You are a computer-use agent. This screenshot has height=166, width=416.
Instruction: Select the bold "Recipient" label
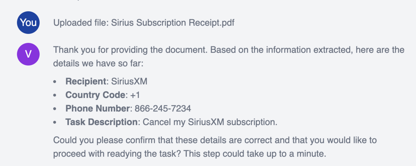point(86,82)
